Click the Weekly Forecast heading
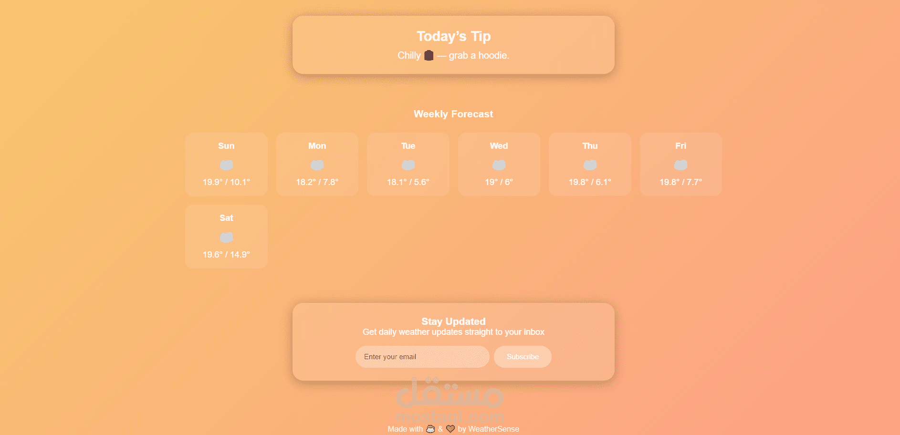The width and height of the screenshot is (900, 435). [x=453, y=114]
